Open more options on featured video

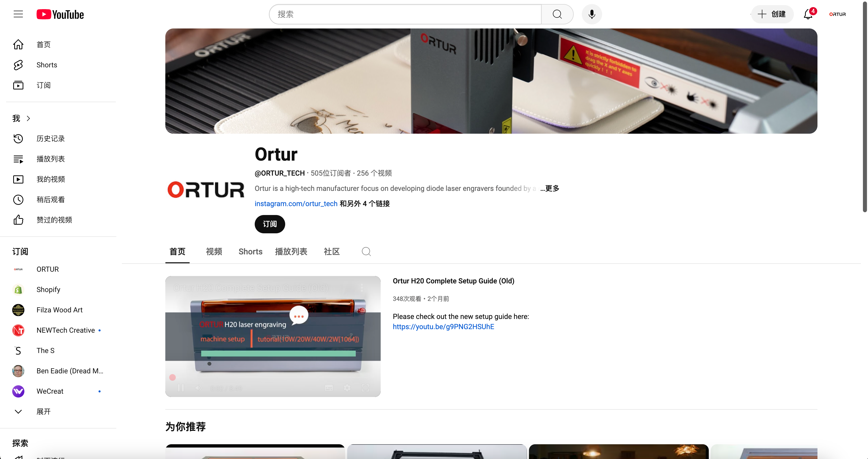coord(362,287)
